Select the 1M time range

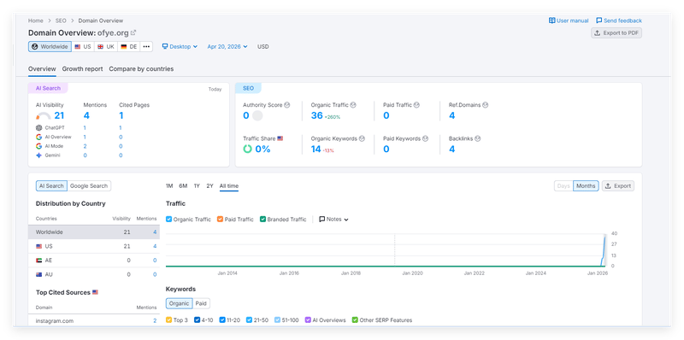click(169, 186)
